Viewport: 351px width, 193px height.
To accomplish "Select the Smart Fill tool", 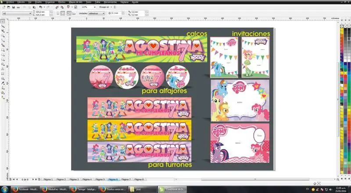I will tap(3, 45).
